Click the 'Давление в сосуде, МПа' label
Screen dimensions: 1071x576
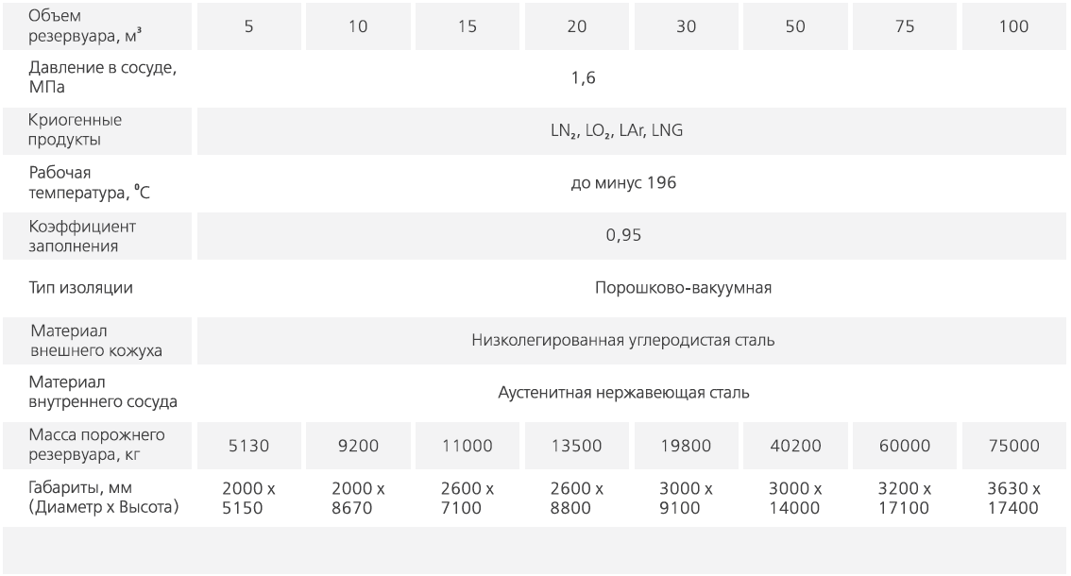102,77
